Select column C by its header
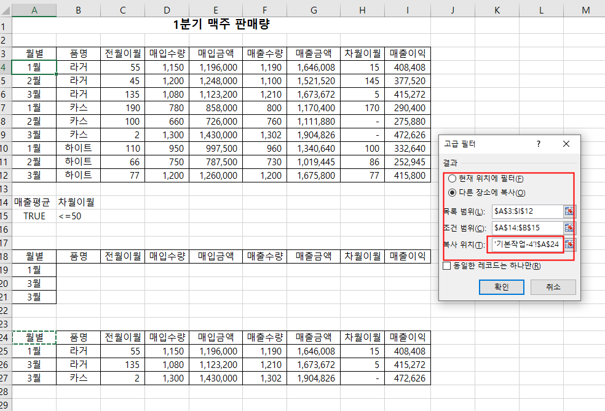The image size is (605, 411). (123, 10)
